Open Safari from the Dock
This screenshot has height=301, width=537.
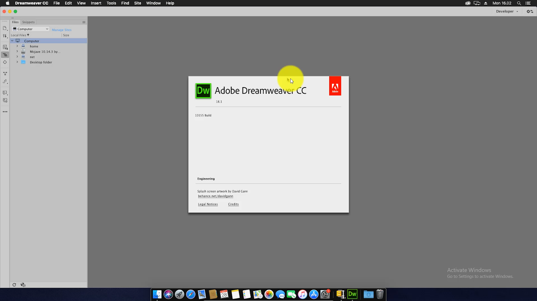[191, 294]
